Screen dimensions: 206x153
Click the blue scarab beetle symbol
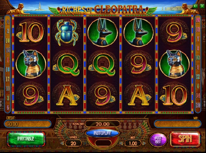pyautogui.click(x=67, y=33)
